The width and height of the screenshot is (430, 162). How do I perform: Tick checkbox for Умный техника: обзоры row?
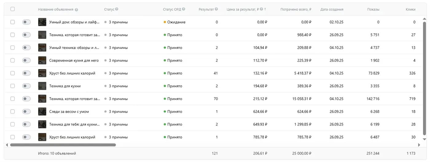point(13,48)
